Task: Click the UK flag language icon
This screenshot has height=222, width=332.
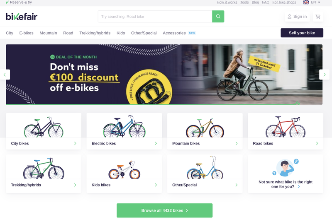Action: (x=306, y=2)
